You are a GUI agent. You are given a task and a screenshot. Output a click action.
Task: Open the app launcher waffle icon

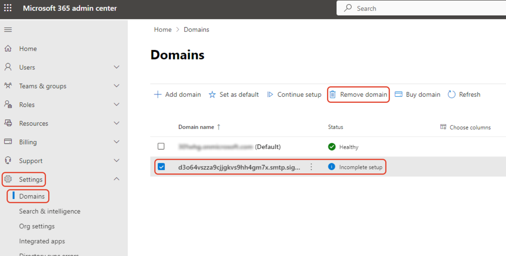coord(8,8)
